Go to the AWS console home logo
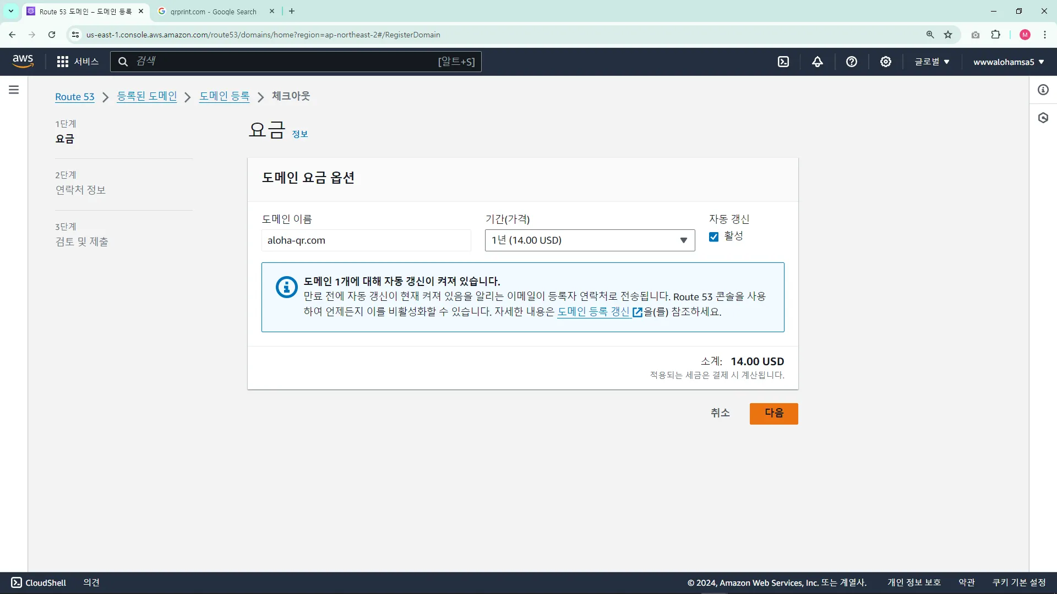This screenshot has width=1057, height=594. click(23, 61)
